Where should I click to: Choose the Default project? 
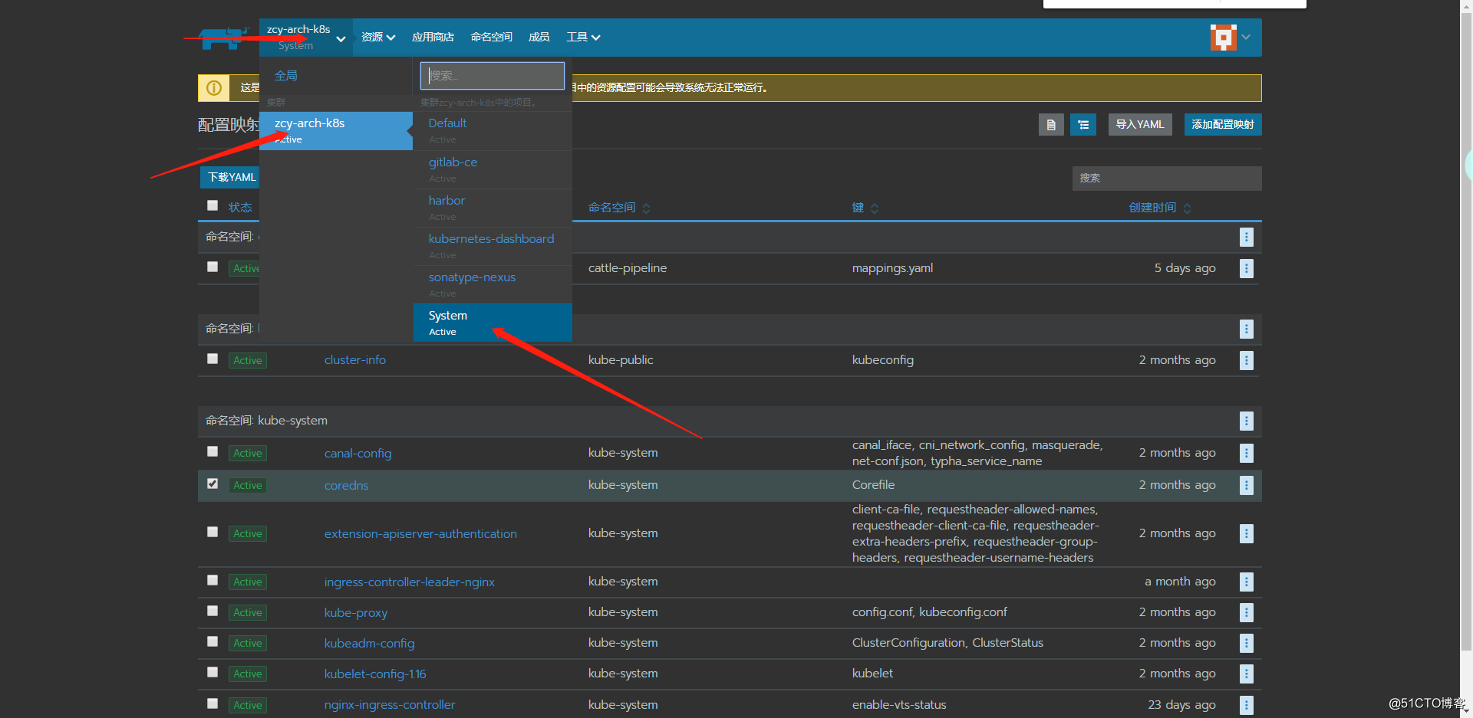pyautogui.click(x=493, y=130)
